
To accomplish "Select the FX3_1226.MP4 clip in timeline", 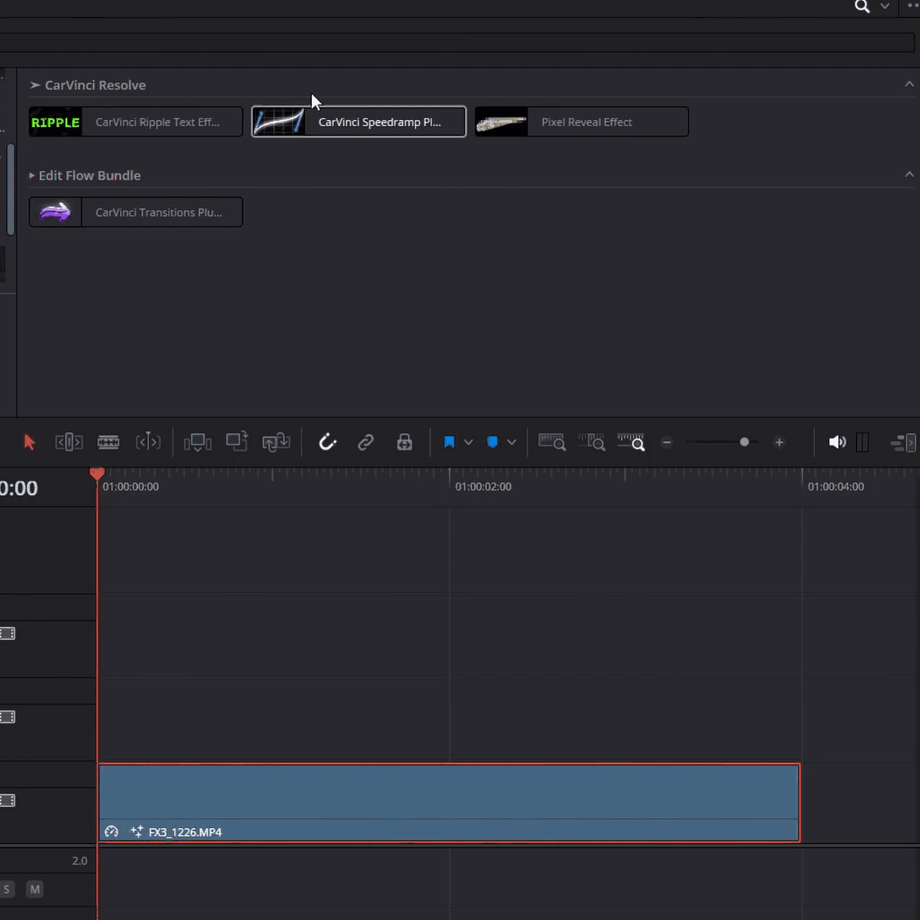I will click(449, 792).
